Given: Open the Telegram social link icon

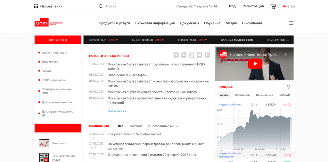Looking at the screenshot, I should [176, 55].
